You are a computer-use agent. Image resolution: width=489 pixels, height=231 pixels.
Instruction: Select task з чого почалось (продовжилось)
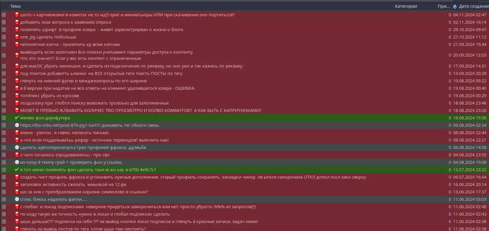[x=65, y=155]
